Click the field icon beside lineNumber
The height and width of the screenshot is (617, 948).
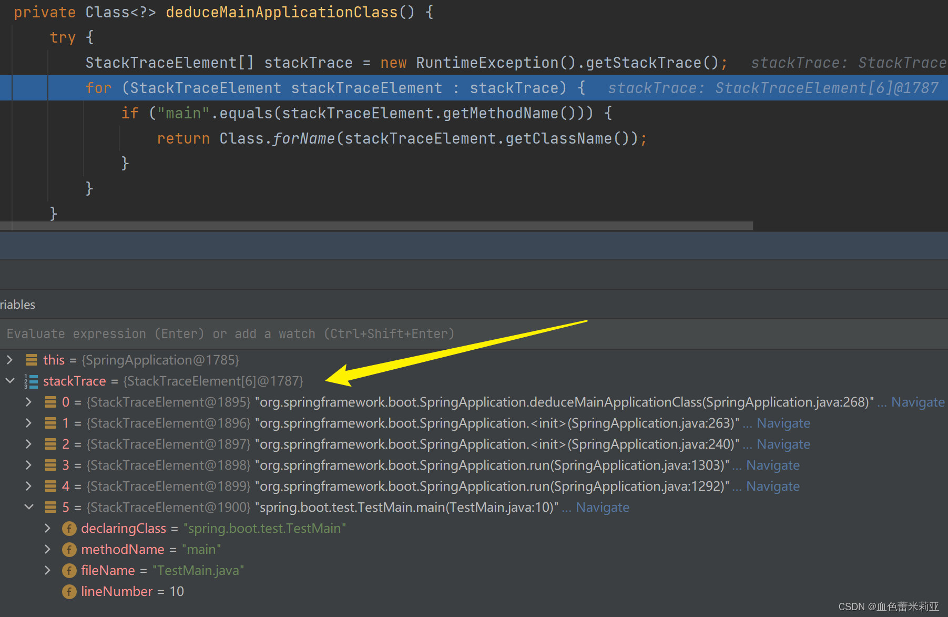pyautogui.click(x=69, y=592)
